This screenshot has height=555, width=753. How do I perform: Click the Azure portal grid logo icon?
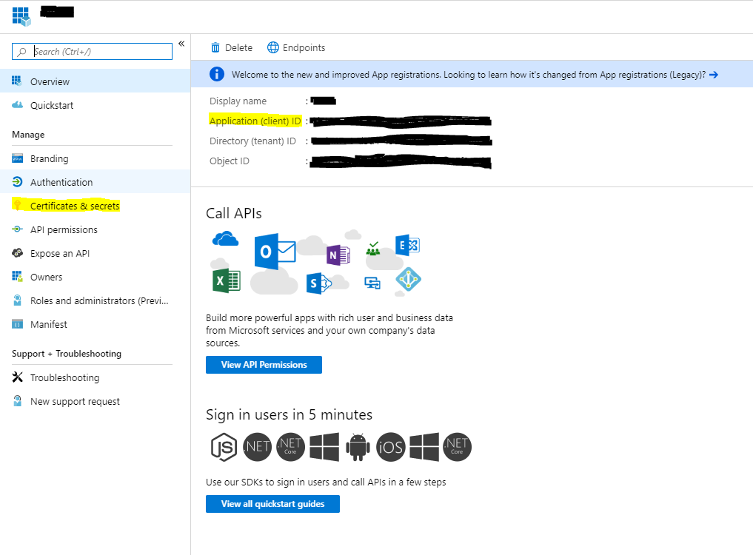pyautogui.click(x=21, y=16)
